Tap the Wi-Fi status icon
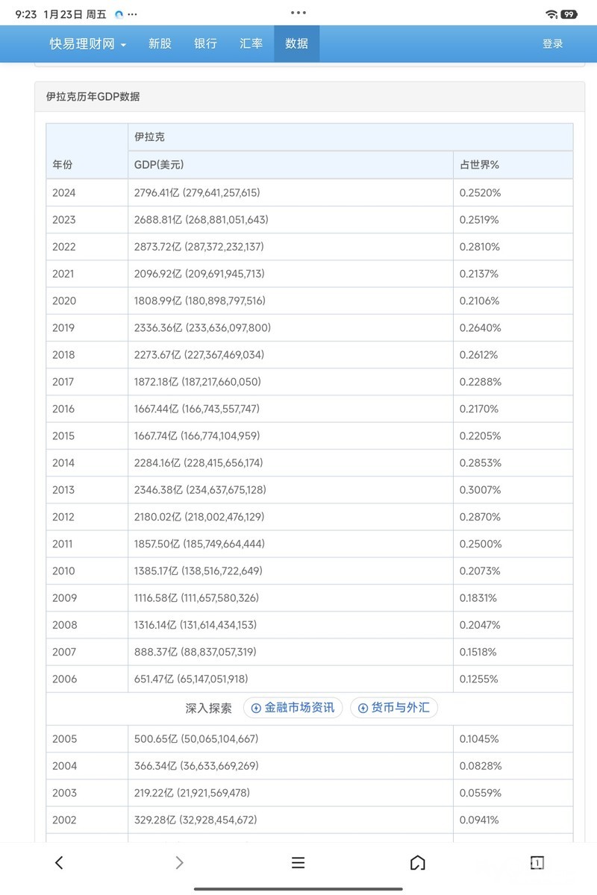This screenshot has height=895, width=597. (551, 14)
